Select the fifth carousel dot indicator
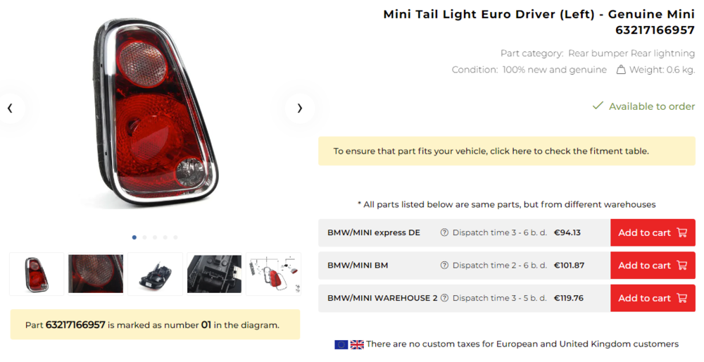The width and height of the screenshot is (704, 362). coord(175,237)
